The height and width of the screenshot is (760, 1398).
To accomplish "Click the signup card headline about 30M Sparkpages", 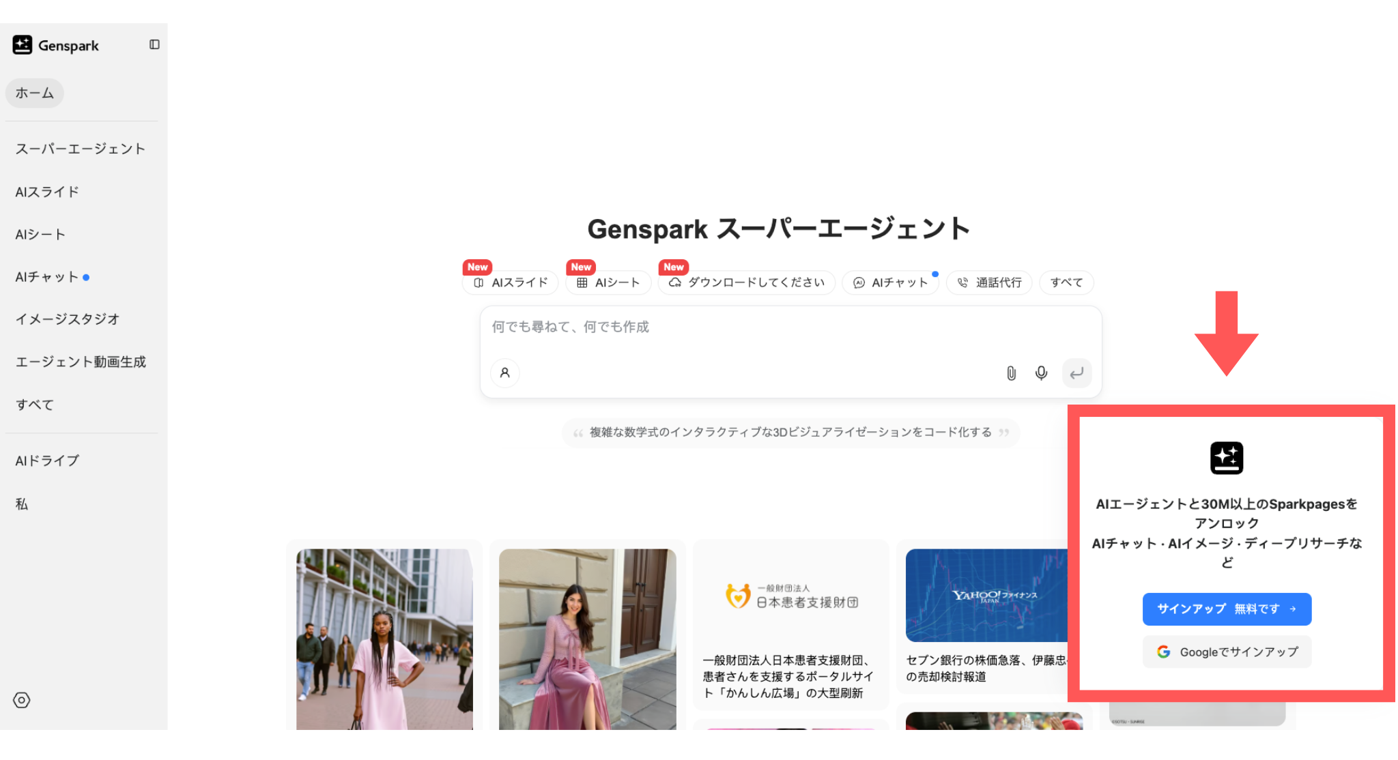I will (1227, 513).
